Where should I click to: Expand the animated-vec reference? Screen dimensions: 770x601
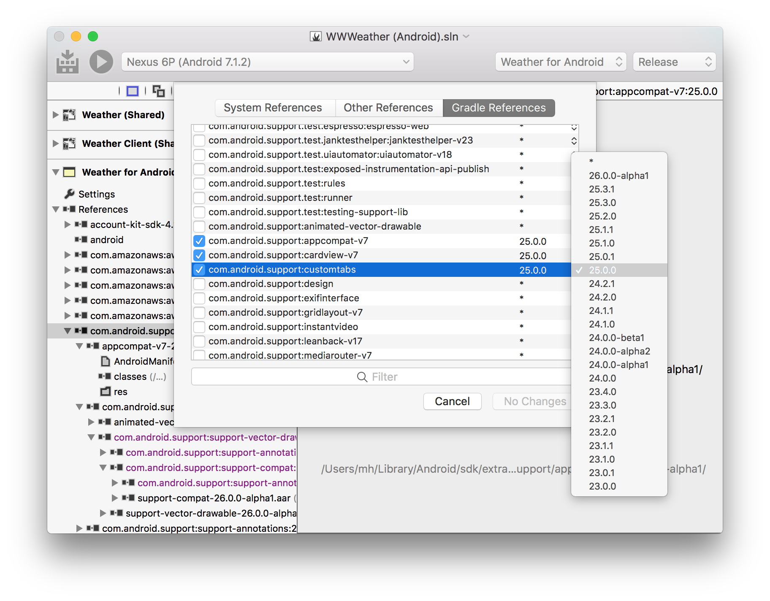91,422
